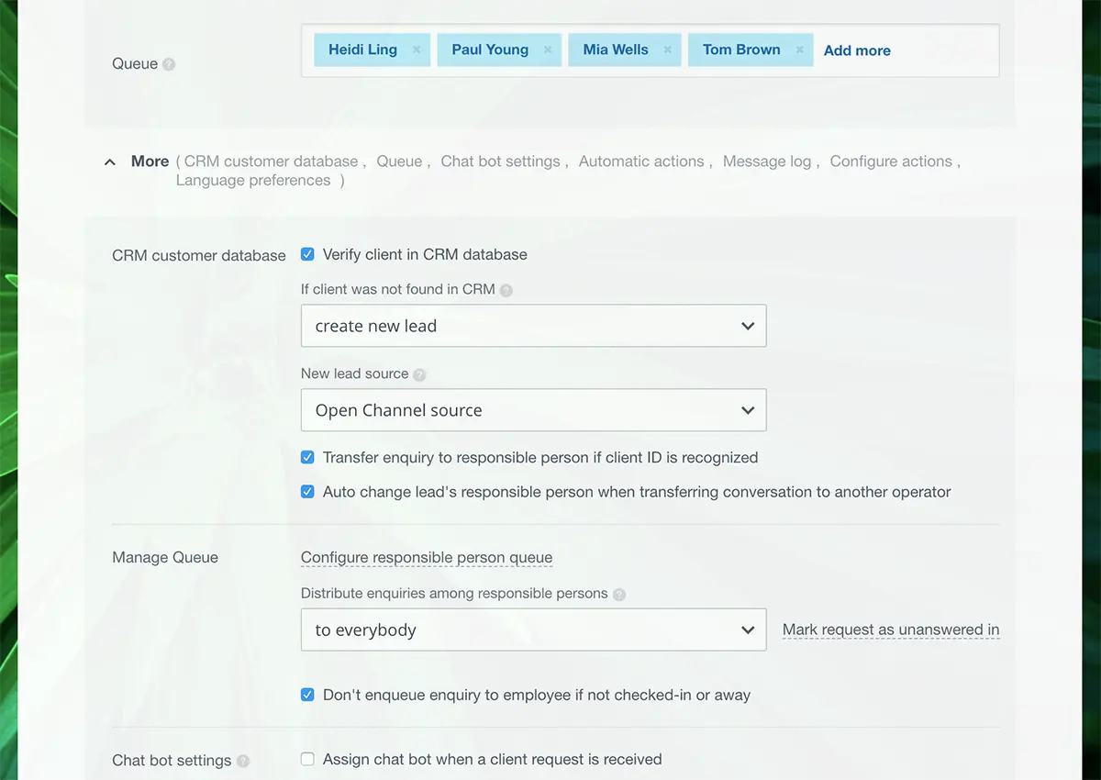Remove Tom Brown from the queue
This screenshot has height=780, width=1101.
tap(799, 50)
